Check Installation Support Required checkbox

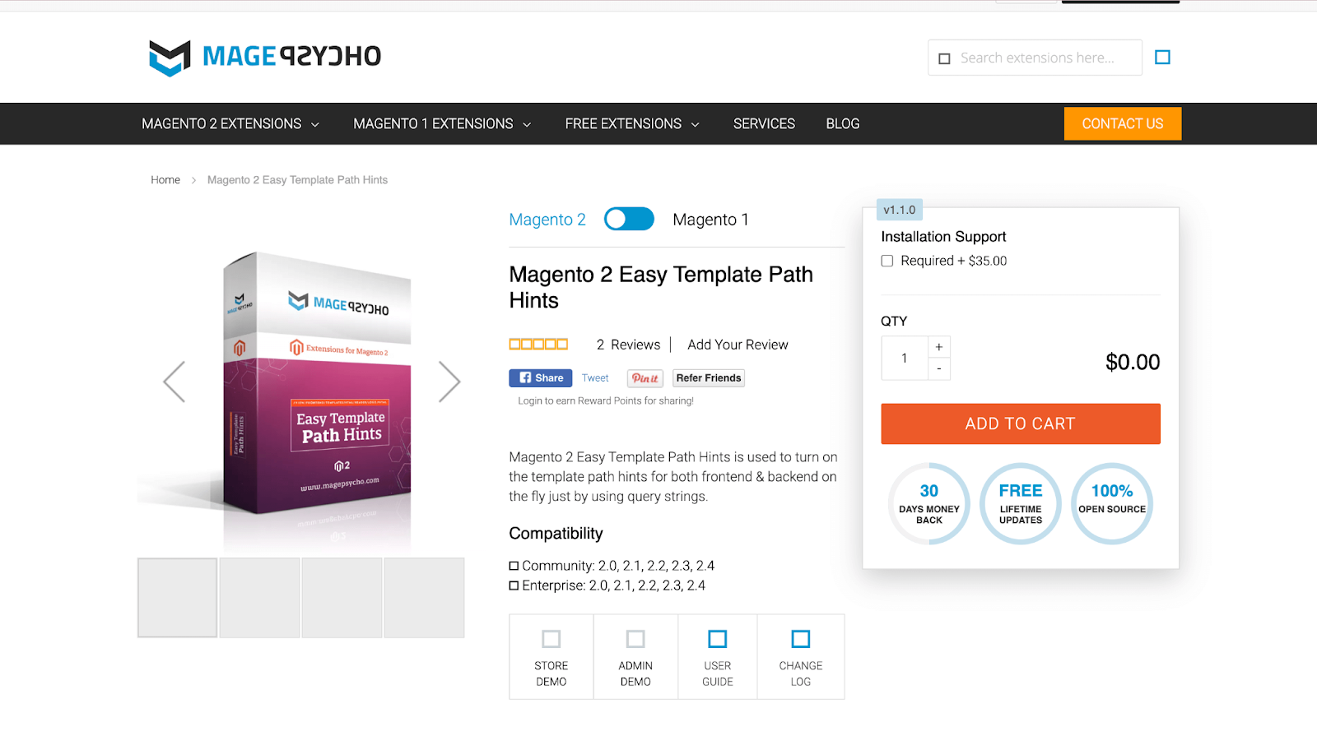coord(887,261)
